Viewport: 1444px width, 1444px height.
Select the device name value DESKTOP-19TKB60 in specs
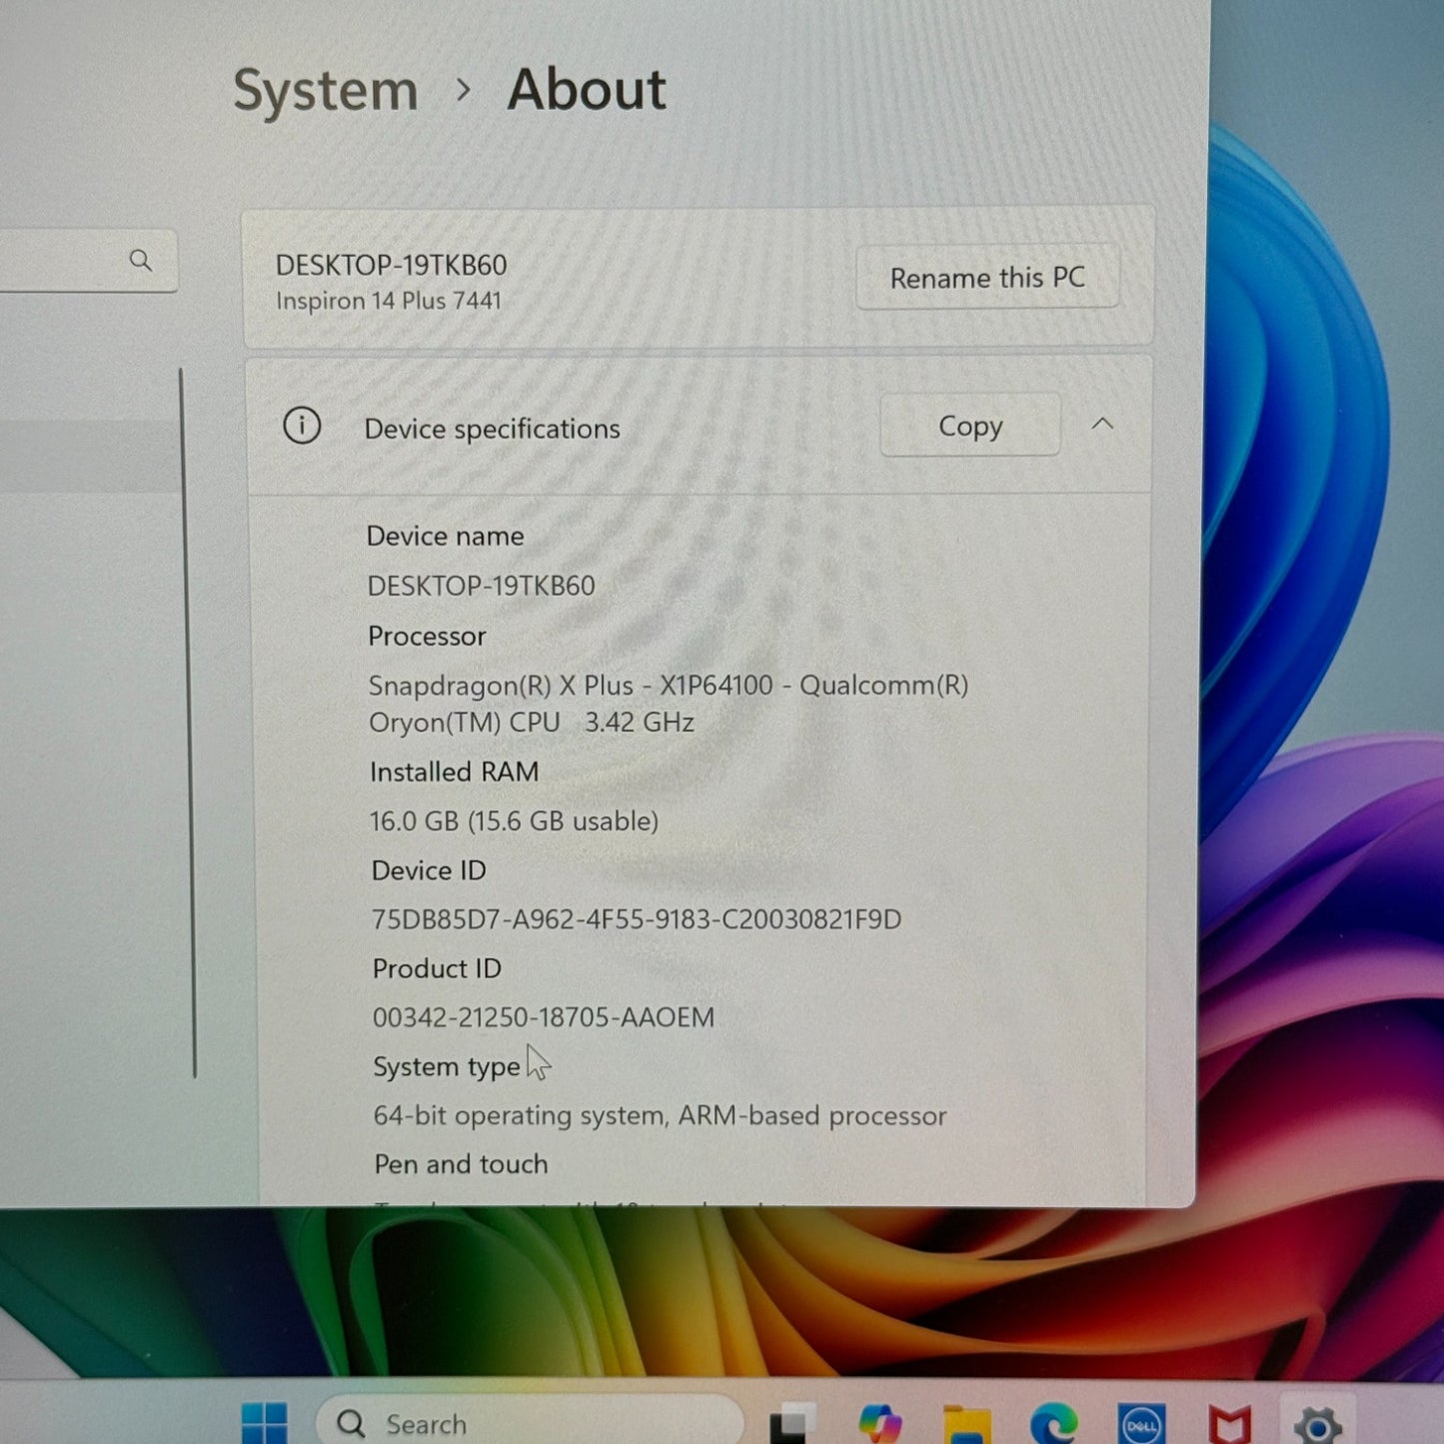[x=482, y=586]
